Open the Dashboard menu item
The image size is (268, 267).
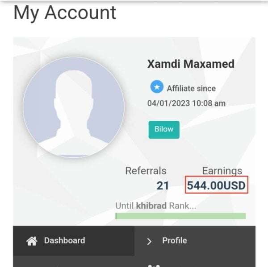pos(74,241)
